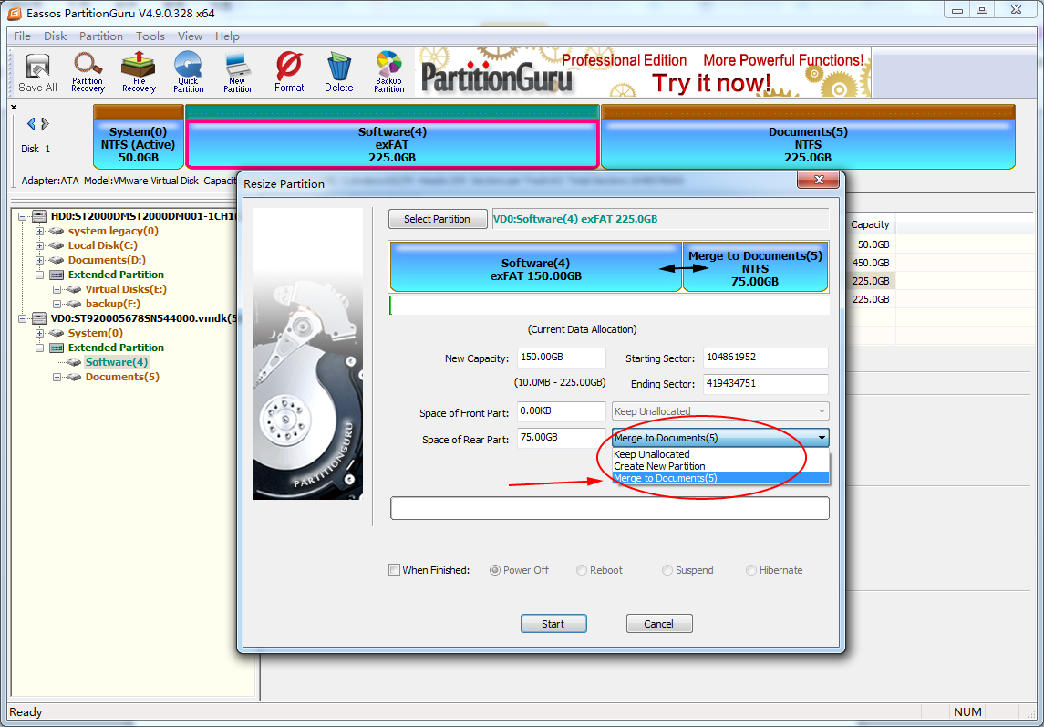The height and width of the screenshot is (727, 1044).
Task: Click the Professional Edition banner ad
Action: [643, 72]
